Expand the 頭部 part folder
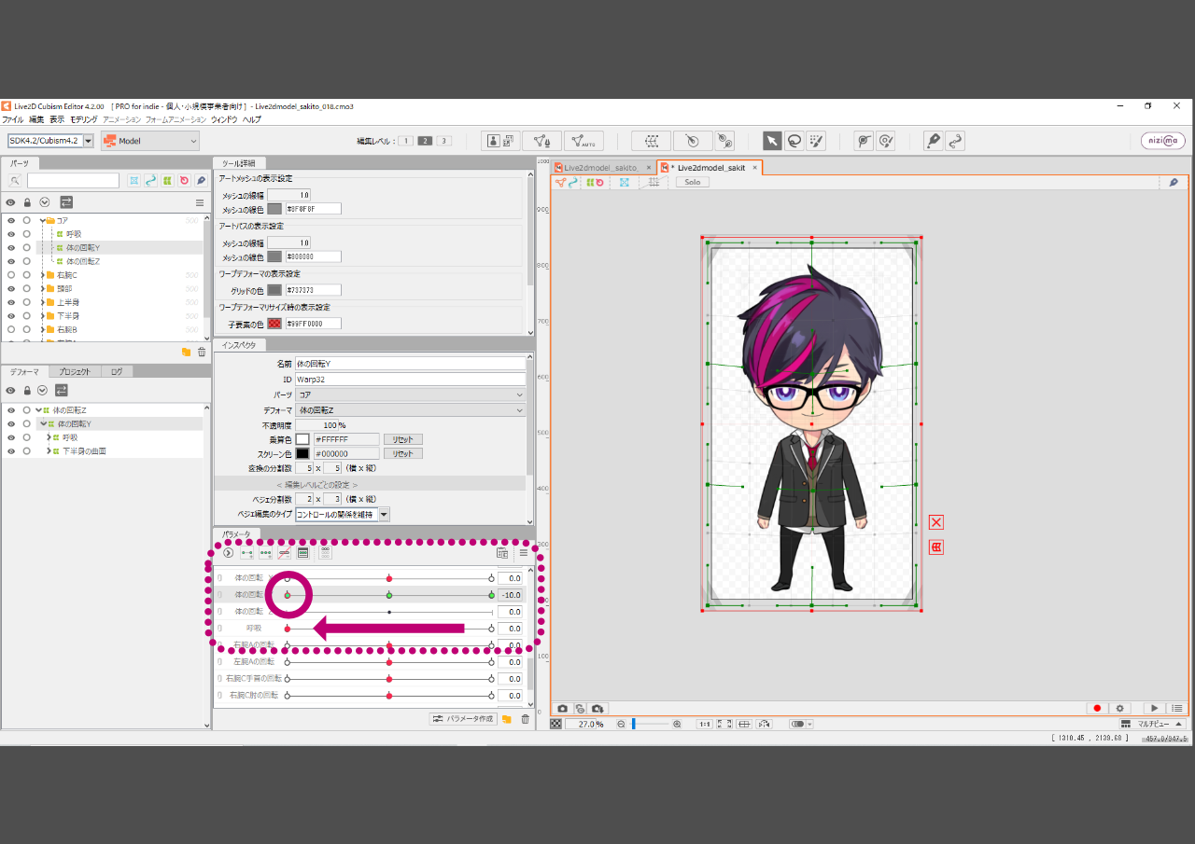This screenshot has width=1195, height=844. click(x=42, y=289)
